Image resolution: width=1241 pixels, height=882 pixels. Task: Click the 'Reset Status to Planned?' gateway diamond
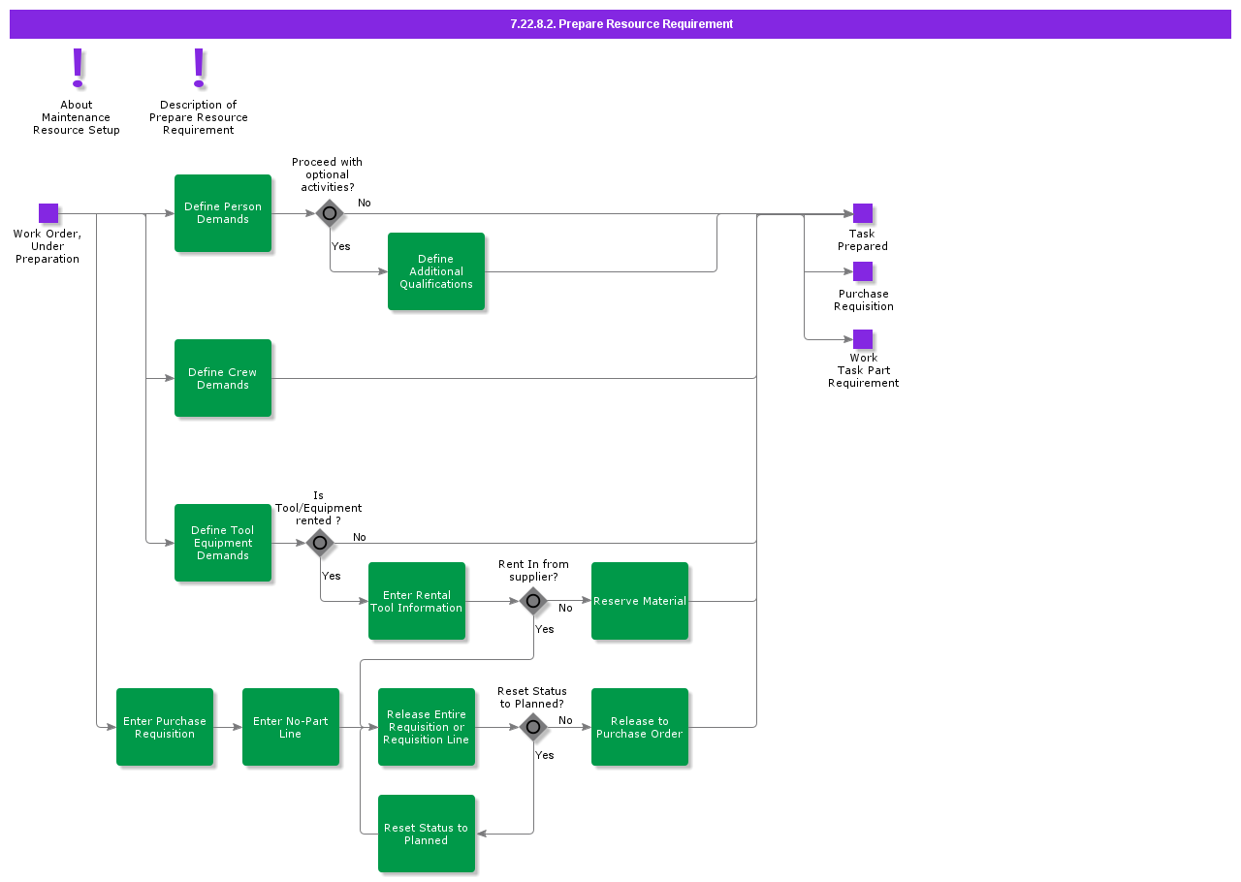pos(533,727)
